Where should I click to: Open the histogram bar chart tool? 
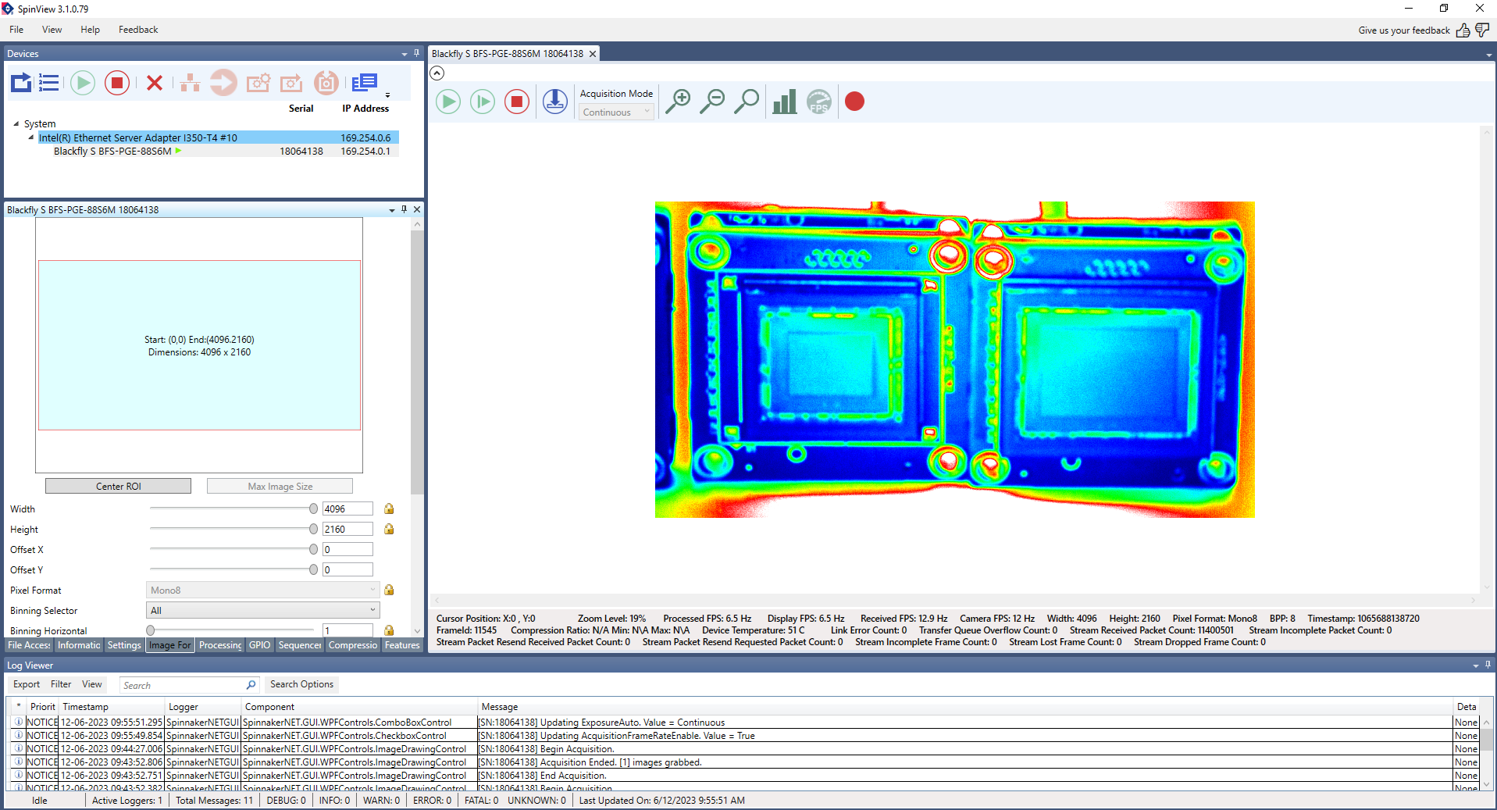783,102
